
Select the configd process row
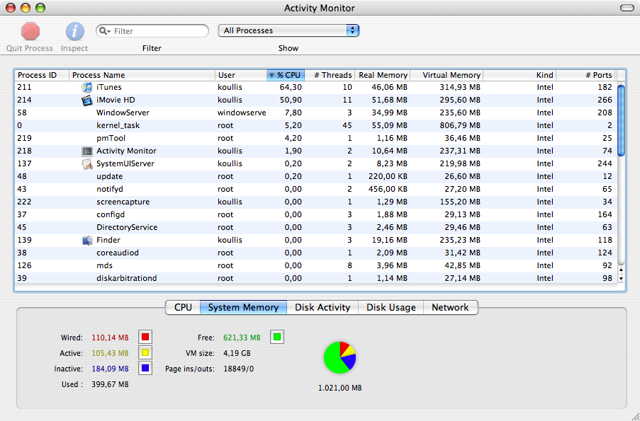click(315, 214)
